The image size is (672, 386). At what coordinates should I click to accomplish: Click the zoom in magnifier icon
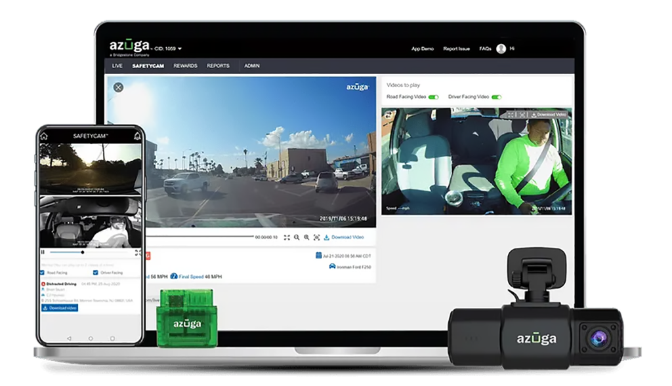coord(306,237)
